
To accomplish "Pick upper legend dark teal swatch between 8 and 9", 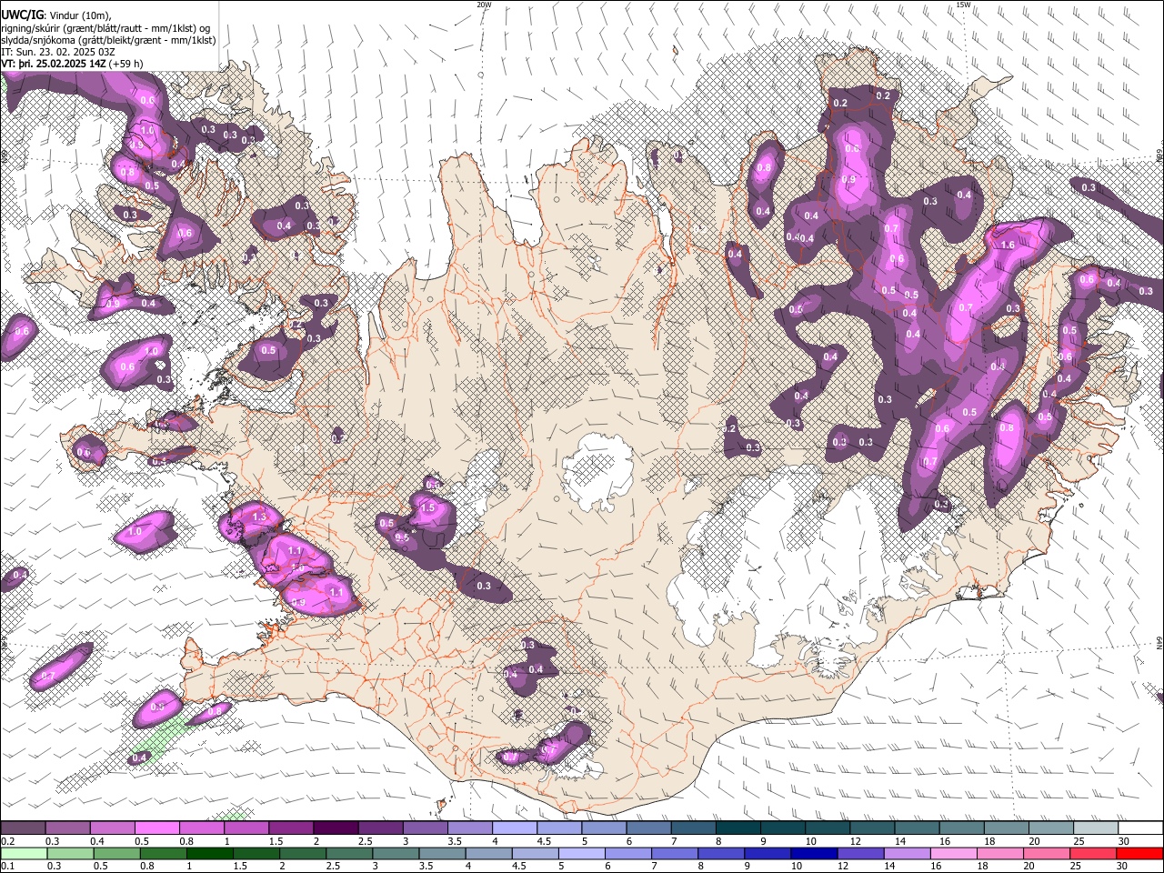I will pos(738,828).
